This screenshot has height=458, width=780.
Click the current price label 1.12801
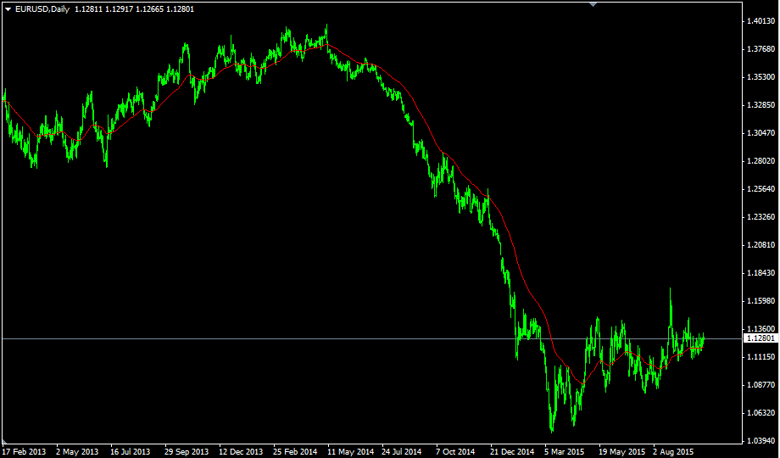760,338
